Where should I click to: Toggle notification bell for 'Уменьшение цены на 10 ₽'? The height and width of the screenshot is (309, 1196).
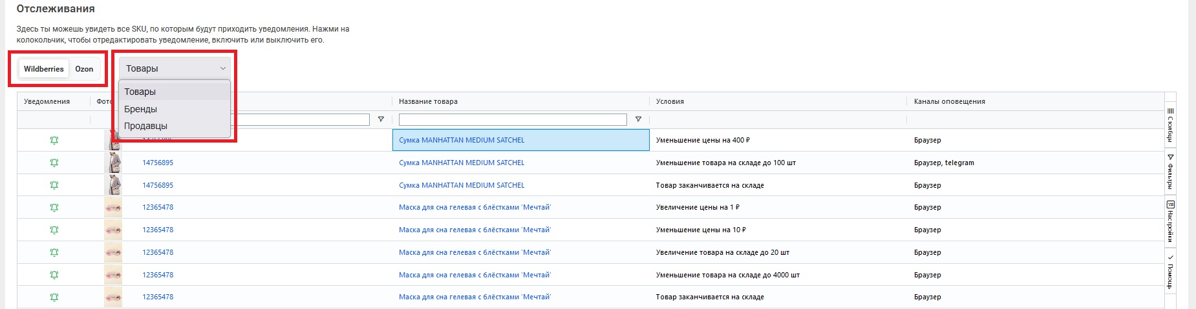click(x=54, y=230)
